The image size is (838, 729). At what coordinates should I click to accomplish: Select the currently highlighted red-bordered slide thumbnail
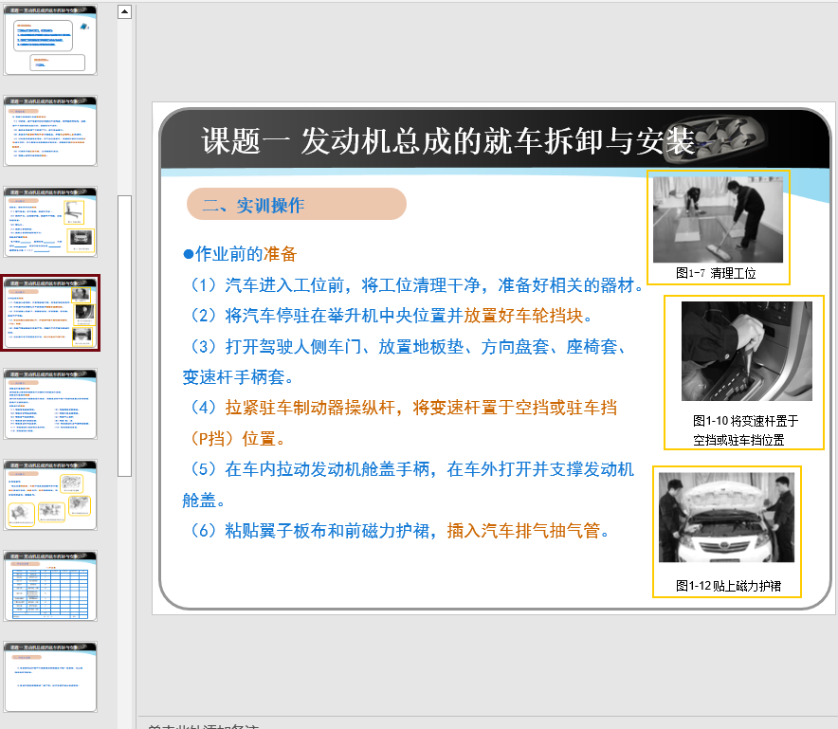coord(50,313)
